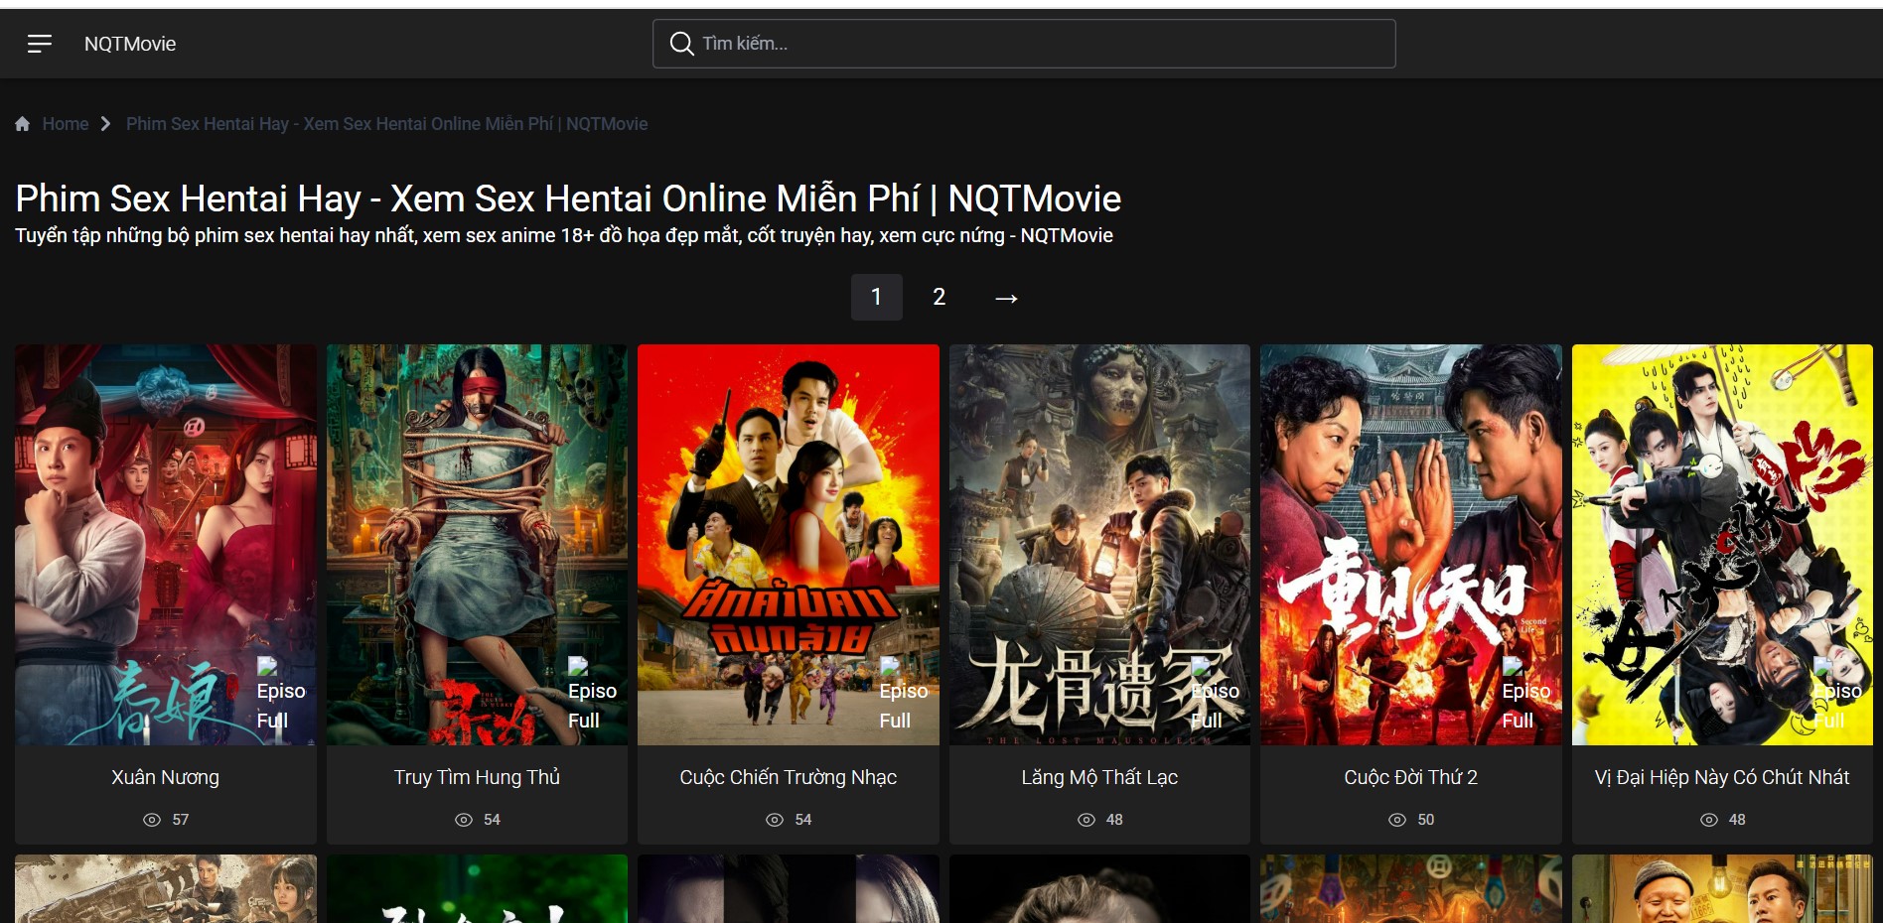Click the search input field
The height and width of the screenshot is (923, 1883).
coord(1023,44)
